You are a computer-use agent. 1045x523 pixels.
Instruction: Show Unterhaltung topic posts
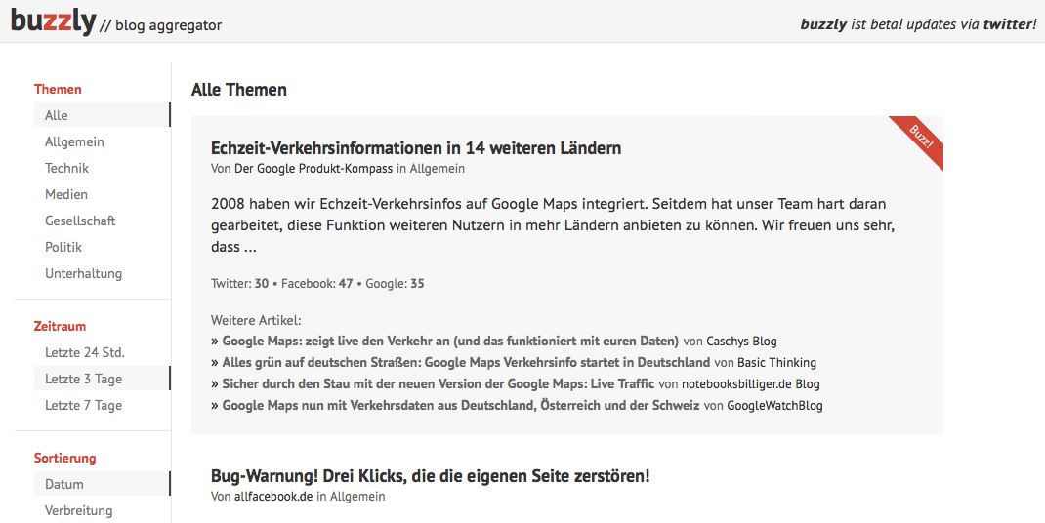click(102, 273)
